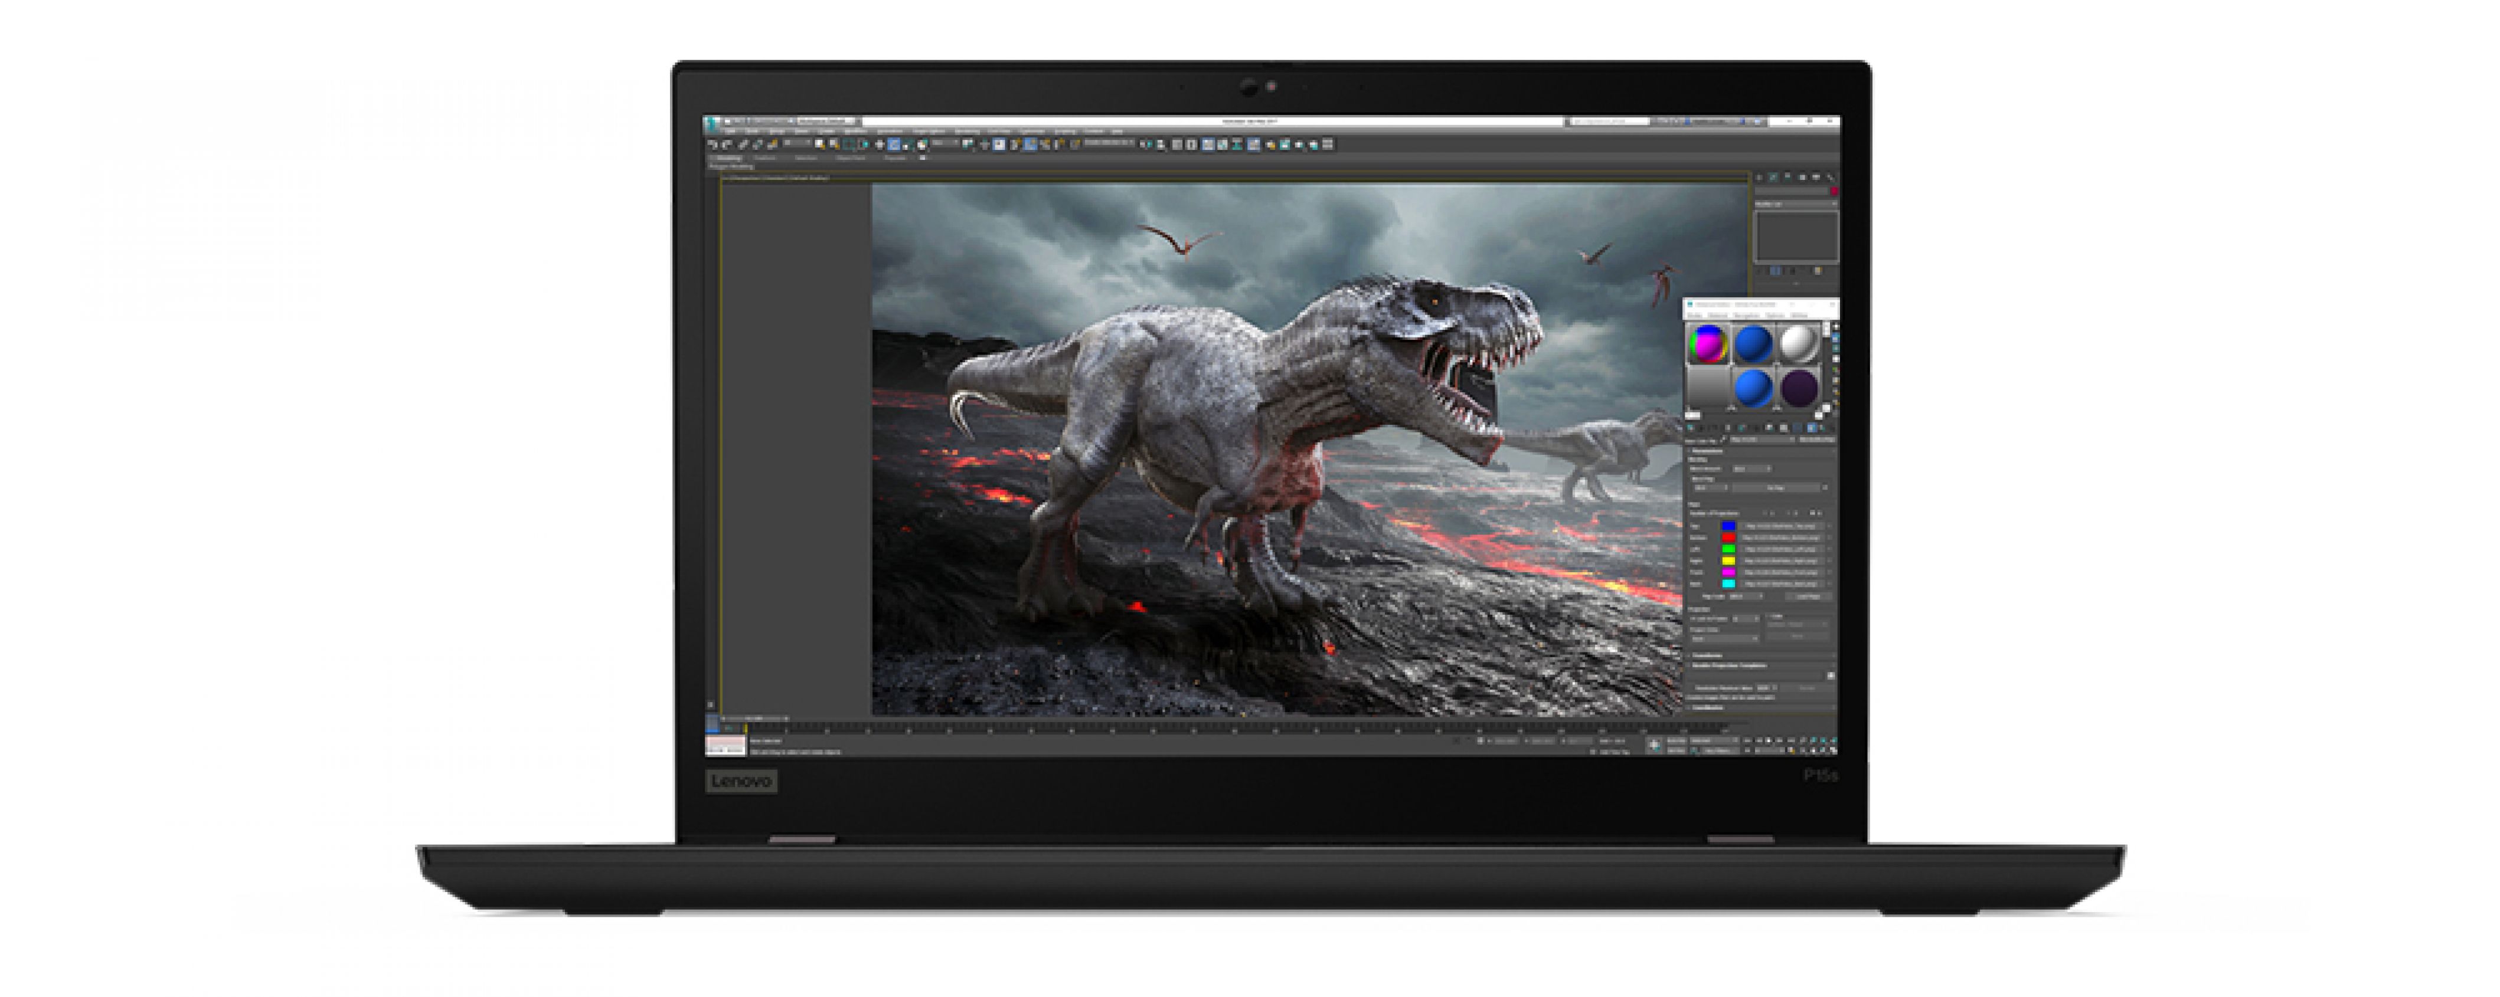Screen dimensions: 2500x997
Task: Open the Schematic View
Action: click(1237, 145)
